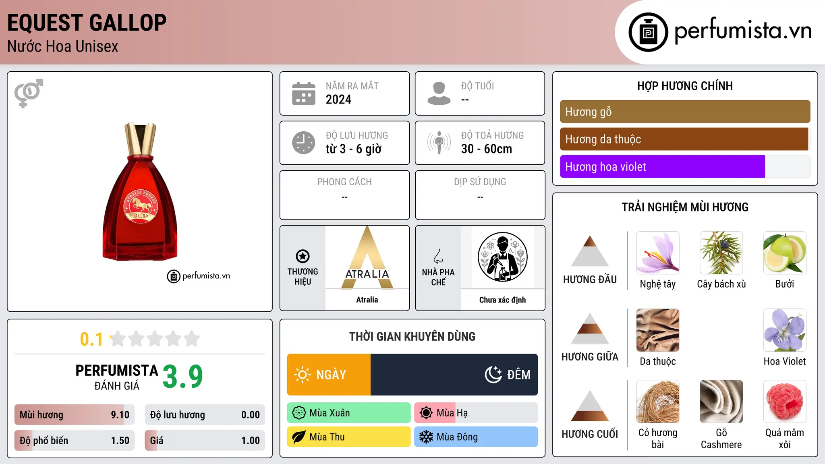Click the Đêm nighttime segment
The width and height of the screenshot is (825, 464).
coord(454,375)
